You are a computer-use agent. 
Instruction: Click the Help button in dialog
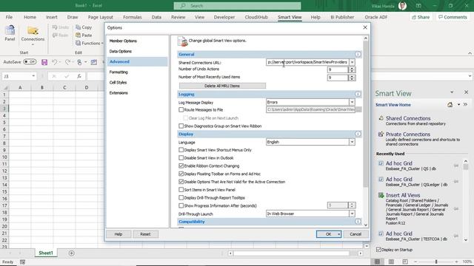[118, 234]
